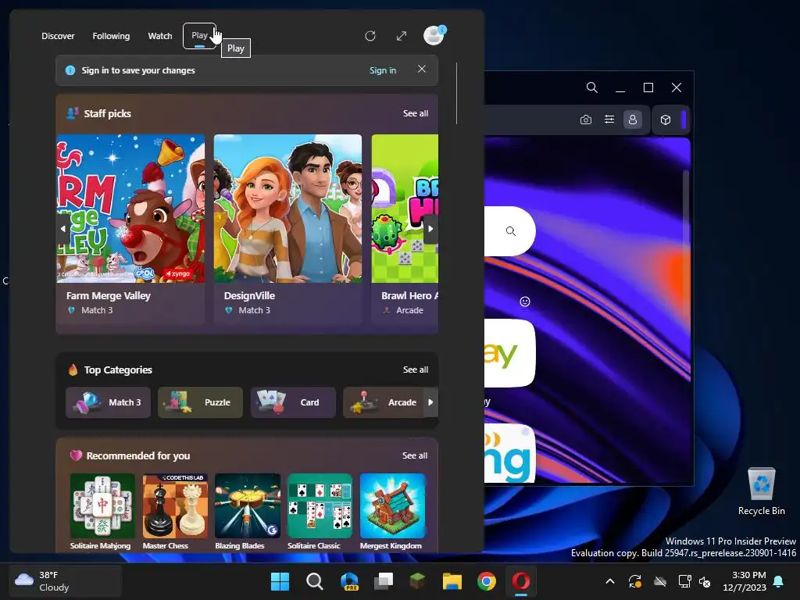
Task: Launch Solitaire Classic game
Action: click(x=320, y=512)
